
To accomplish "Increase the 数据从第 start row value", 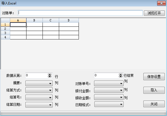I will (50, 74).
